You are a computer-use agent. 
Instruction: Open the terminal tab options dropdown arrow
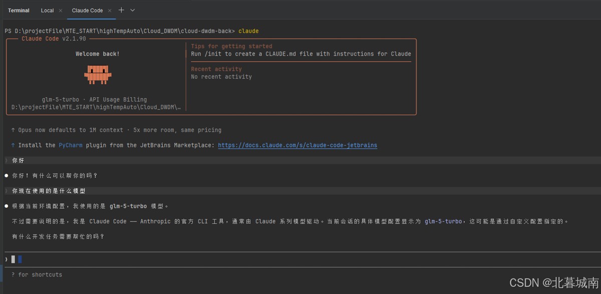pyautogui.click(x=133, y=10)
